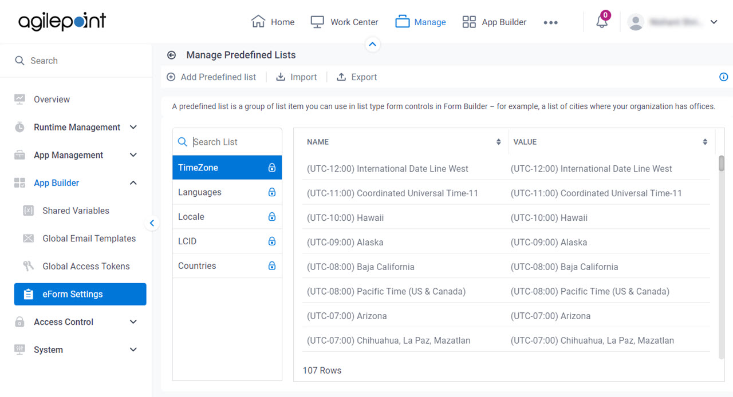Click the Alaska value cell
Screen dimensions: 733x397
tap(549, 243)
